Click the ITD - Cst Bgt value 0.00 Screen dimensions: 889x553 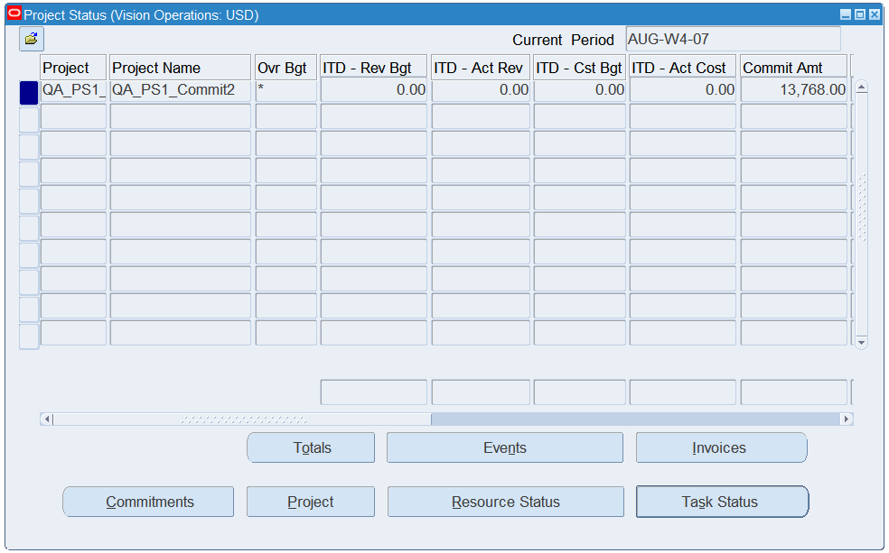[579, 90]
